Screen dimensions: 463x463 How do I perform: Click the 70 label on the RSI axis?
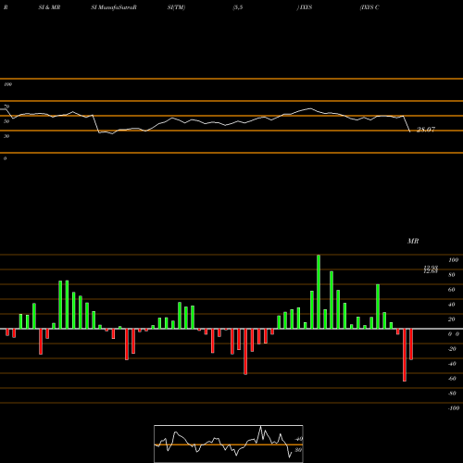(6, 106)
